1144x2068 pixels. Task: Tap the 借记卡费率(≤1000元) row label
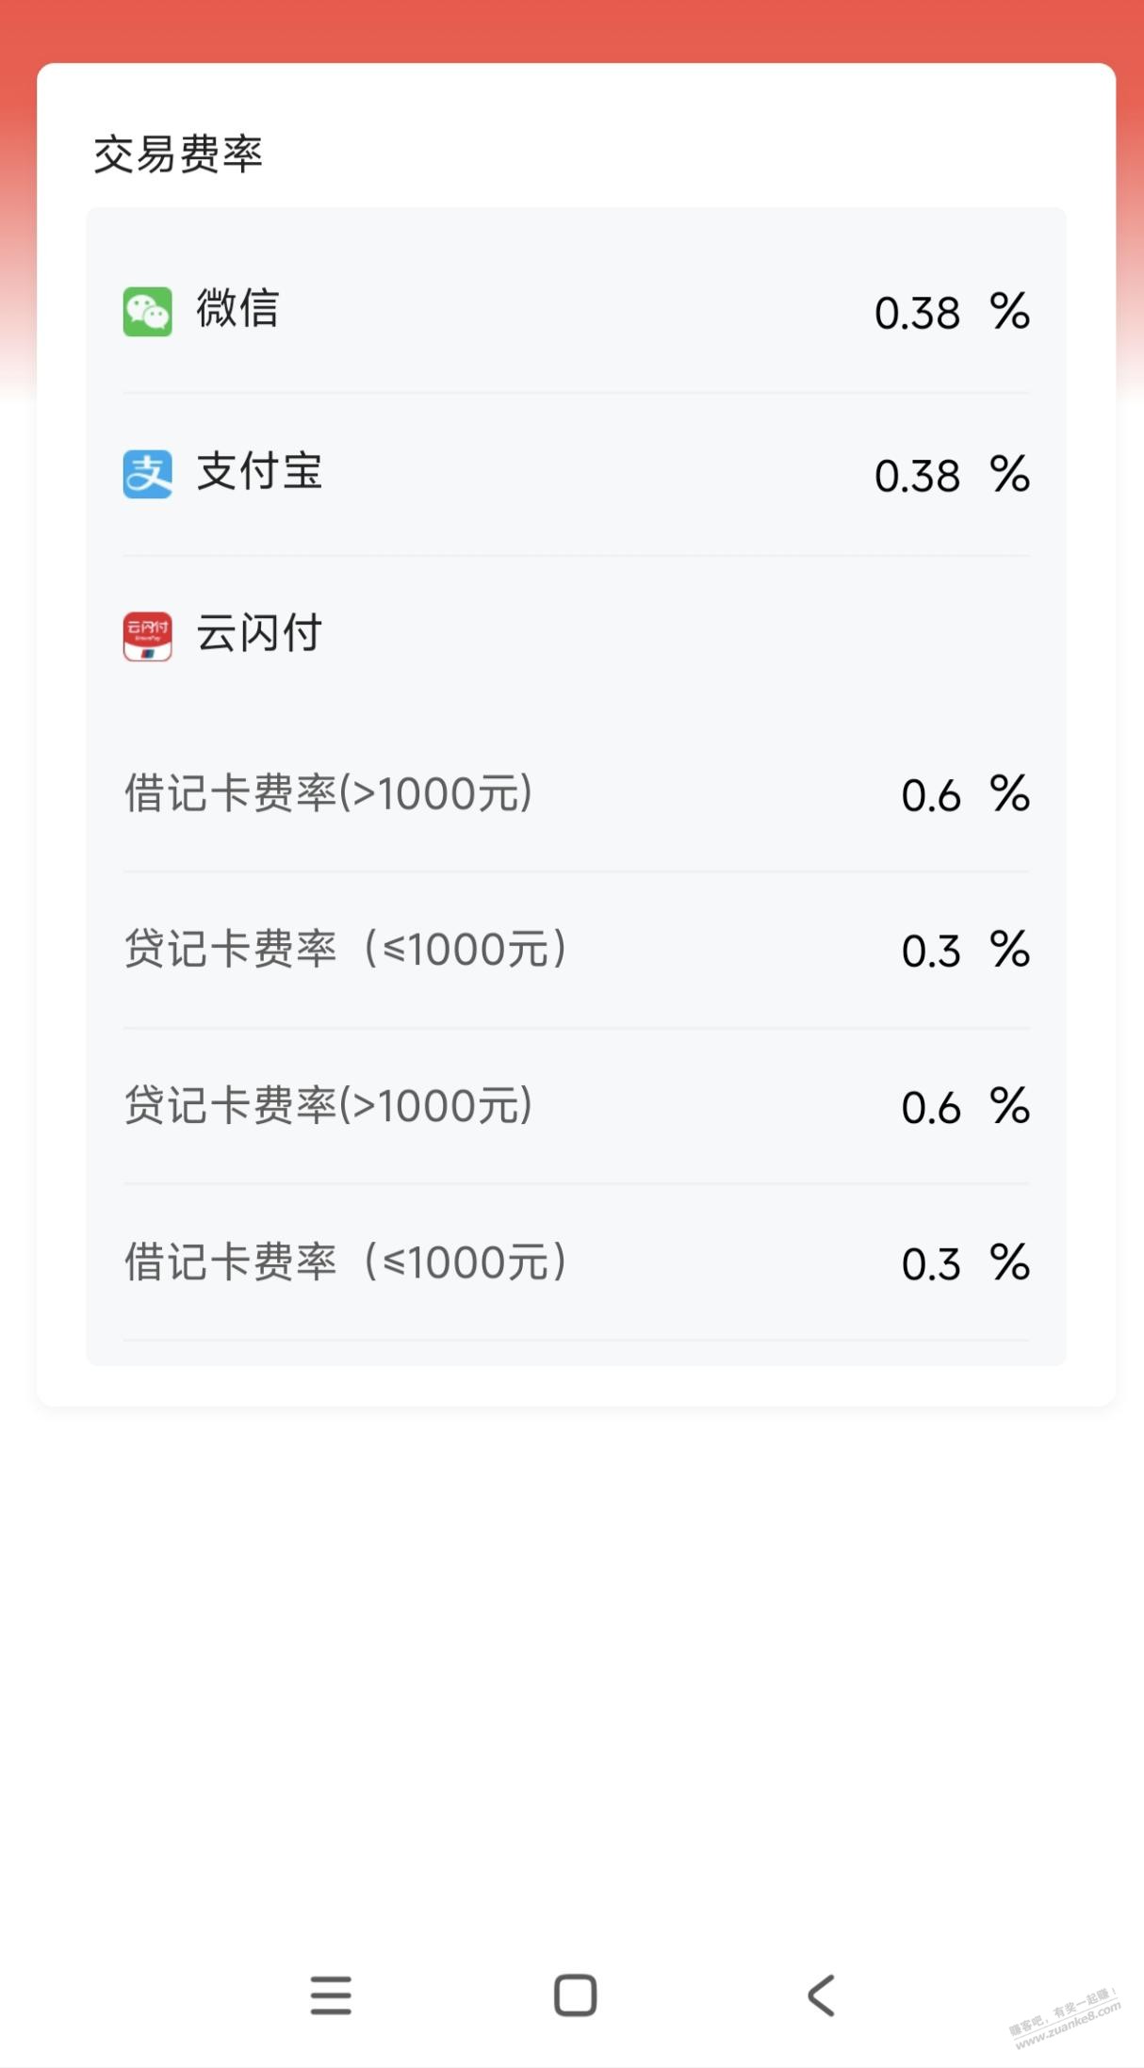pos(346,1262)
